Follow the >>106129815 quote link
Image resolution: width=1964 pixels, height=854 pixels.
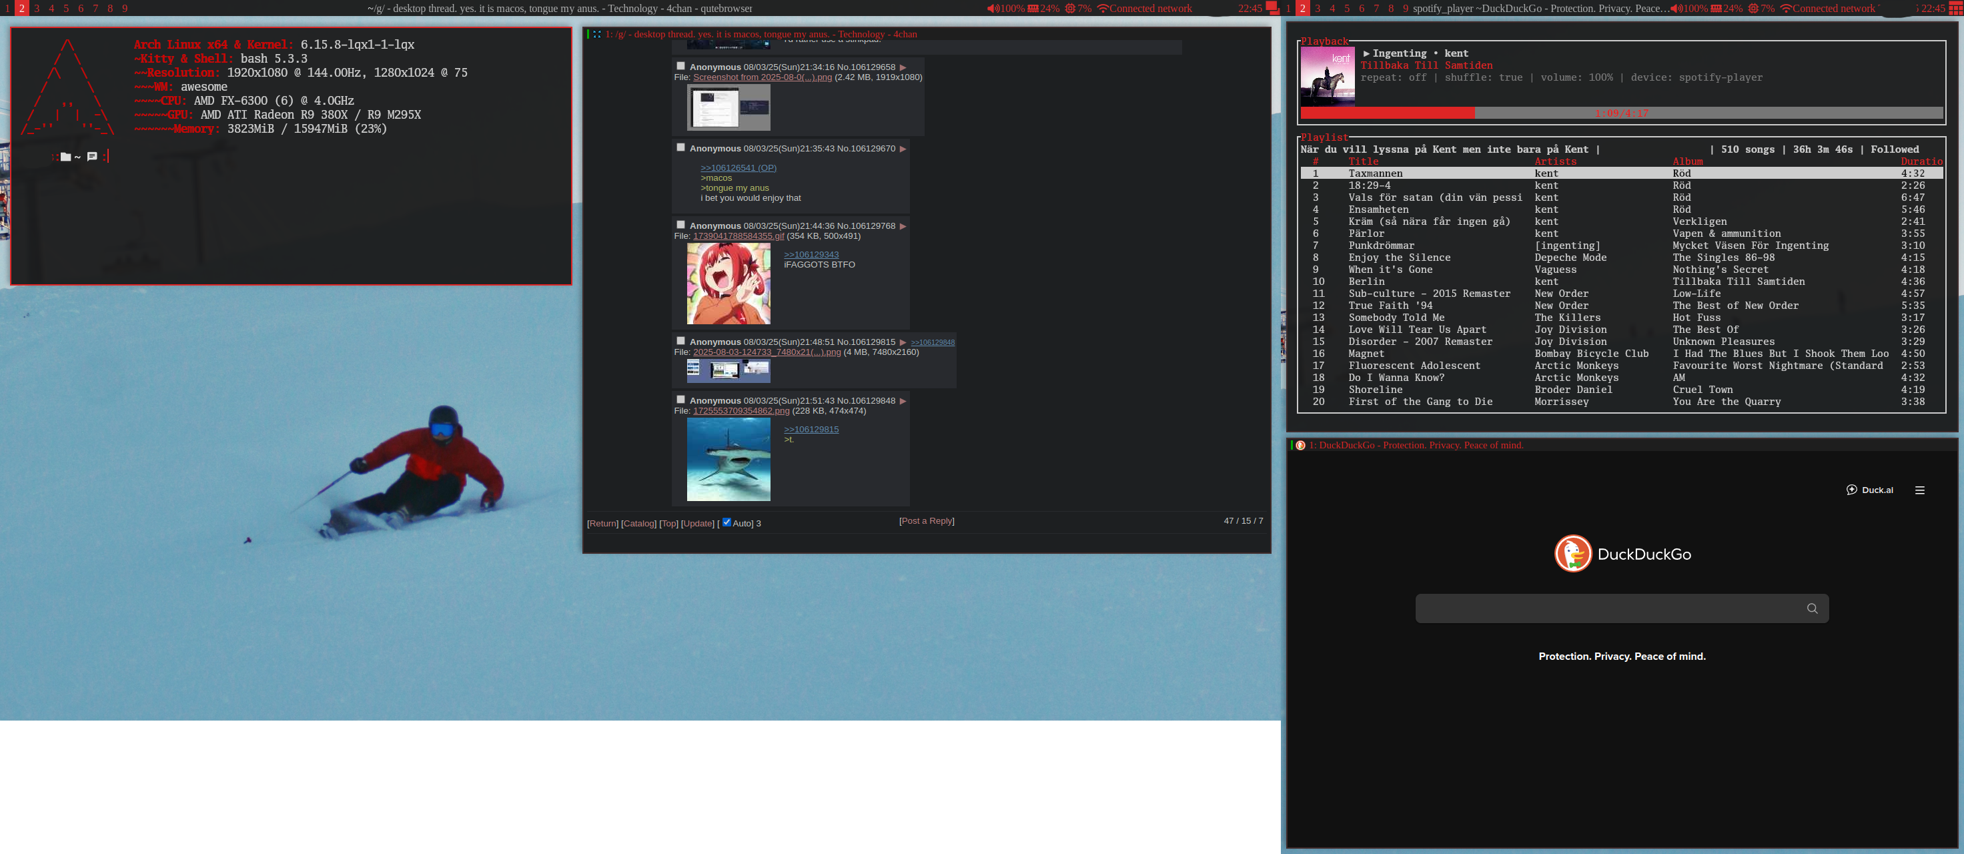(811, 429)
